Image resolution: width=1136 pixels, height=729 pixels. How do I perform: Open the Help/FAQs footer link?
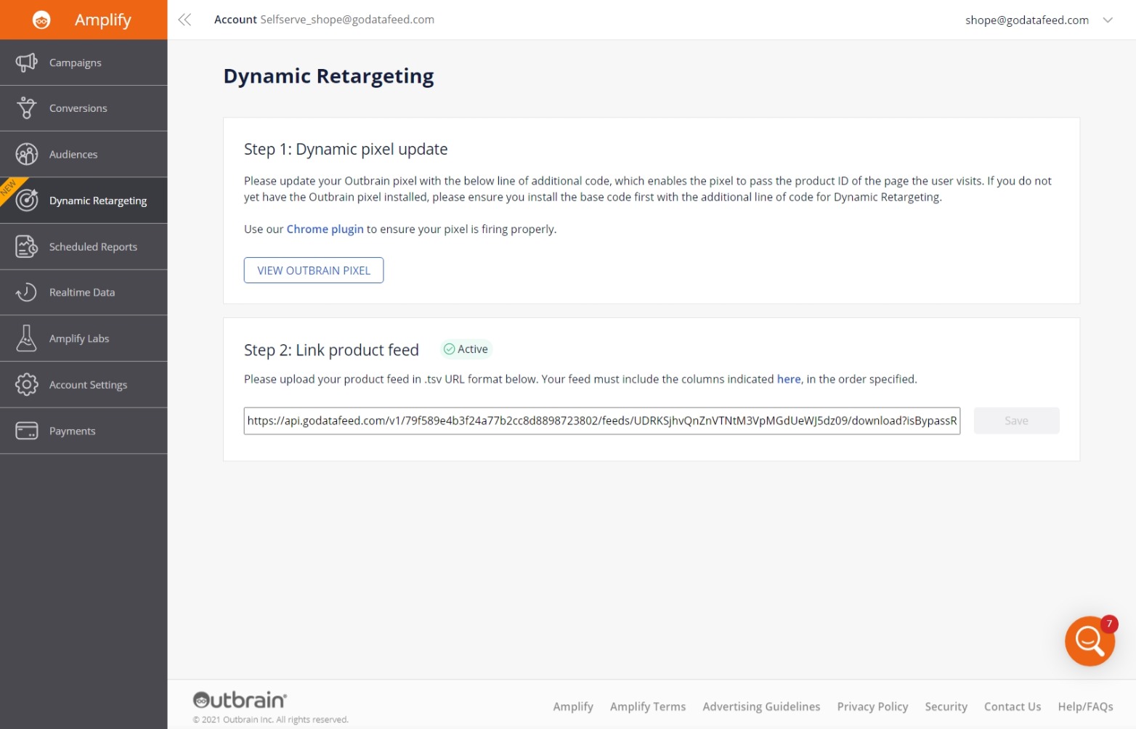click(1085, 706)
